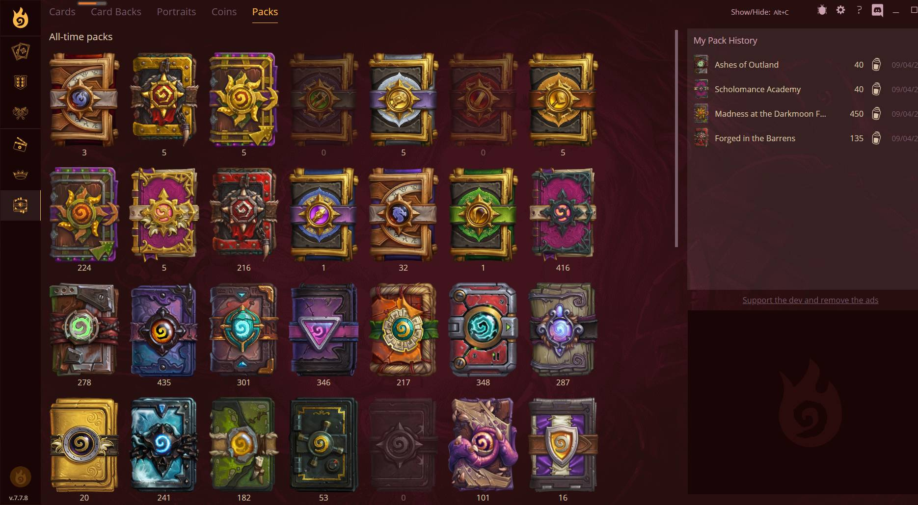This screenshot has width=918, height=505.
Task: Click the vertical scrollbar of packs list
Action: tap(676, 139)
